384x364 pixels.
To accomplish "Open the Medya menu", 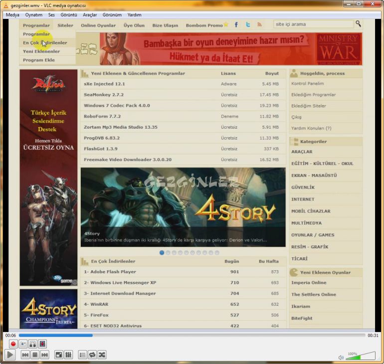I will [12, 14].
